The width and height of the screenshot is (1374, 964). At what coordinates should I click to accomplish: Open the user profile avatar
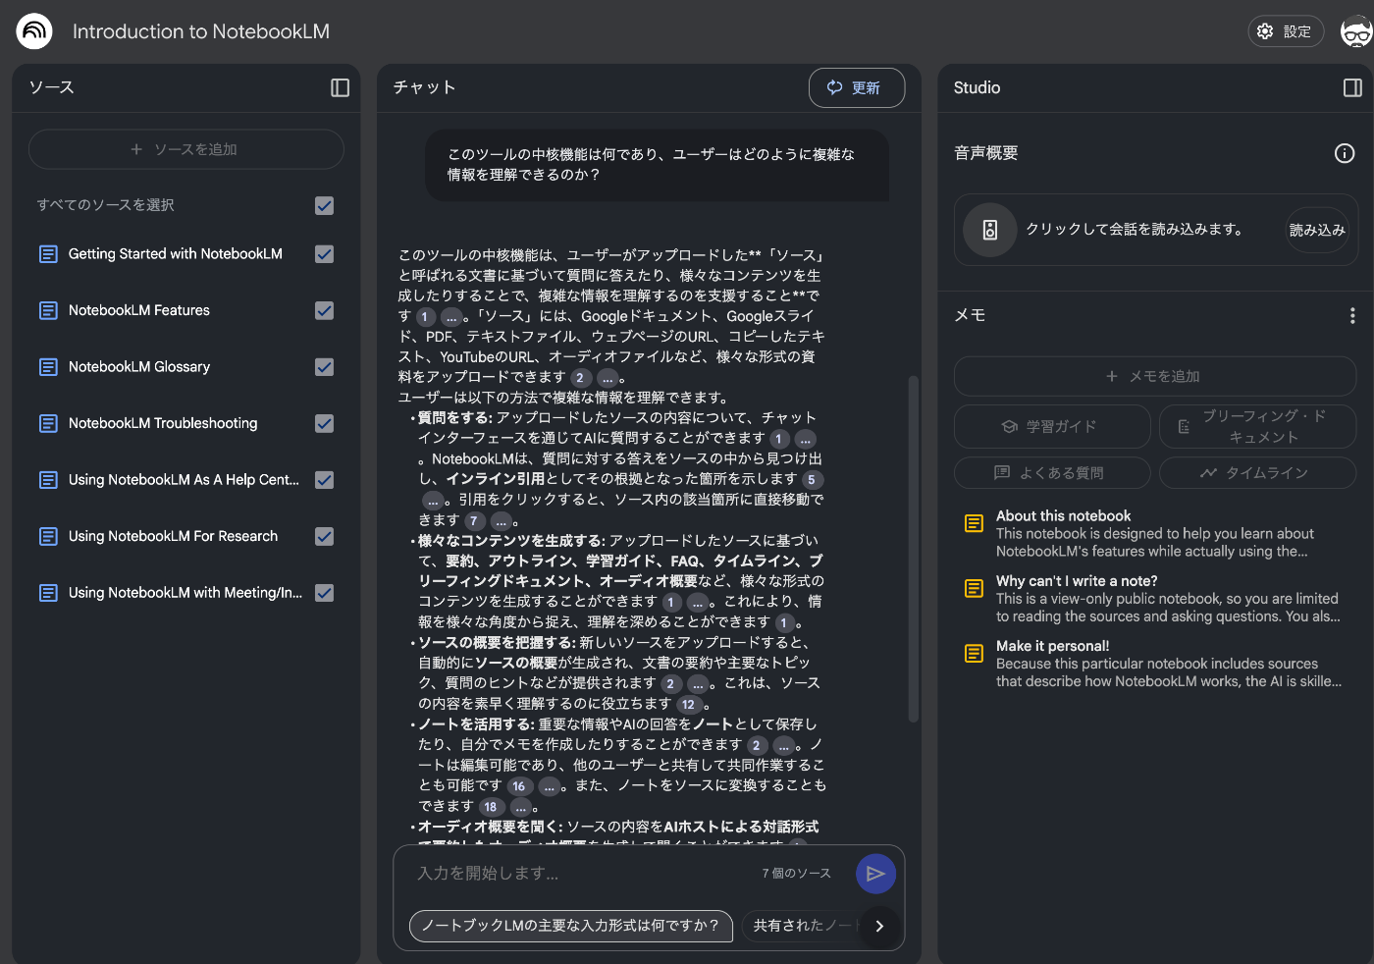coord(1356,31)
